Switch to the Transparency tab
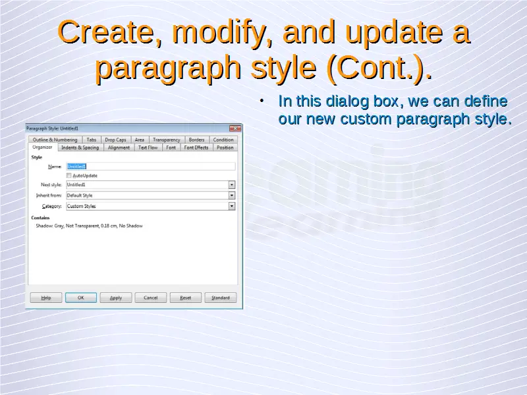The height and width of the screenshot is (395, 527). point(166,140)
